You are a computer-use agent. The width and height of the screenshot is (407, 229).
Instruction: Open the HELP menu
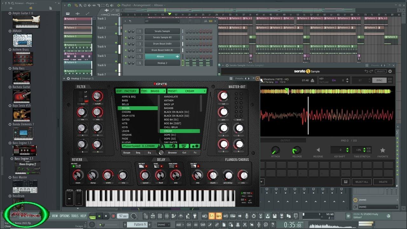point(83,216)
